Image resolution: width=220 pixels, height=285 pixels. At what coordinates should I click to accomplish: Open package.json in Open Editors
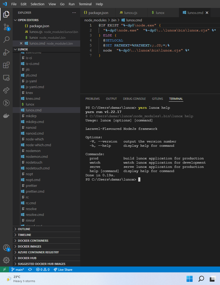pyautogui.click(x=46, y=26)
